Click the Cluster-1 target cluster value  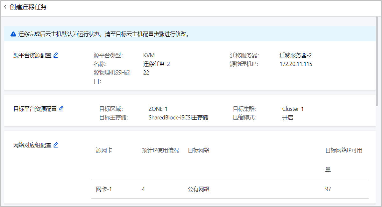[293, 109]
